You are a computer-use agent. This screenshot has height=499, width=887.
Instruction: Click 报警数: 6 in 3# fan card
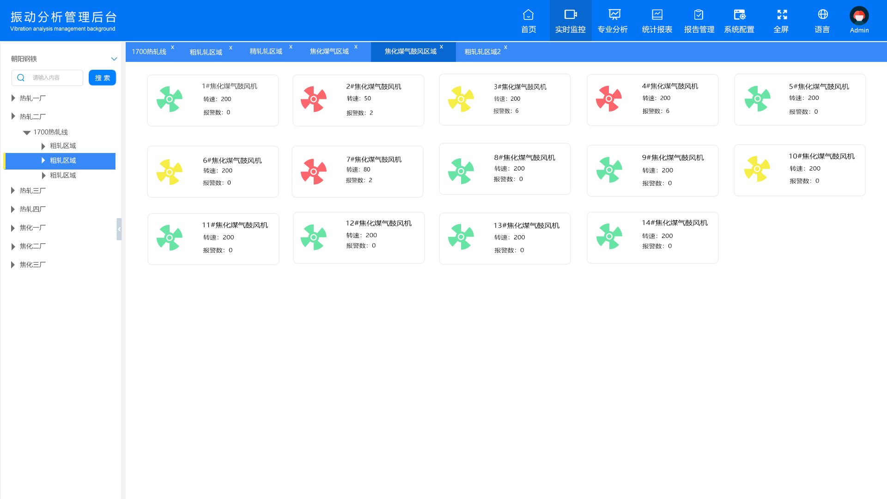click(506, 111)
